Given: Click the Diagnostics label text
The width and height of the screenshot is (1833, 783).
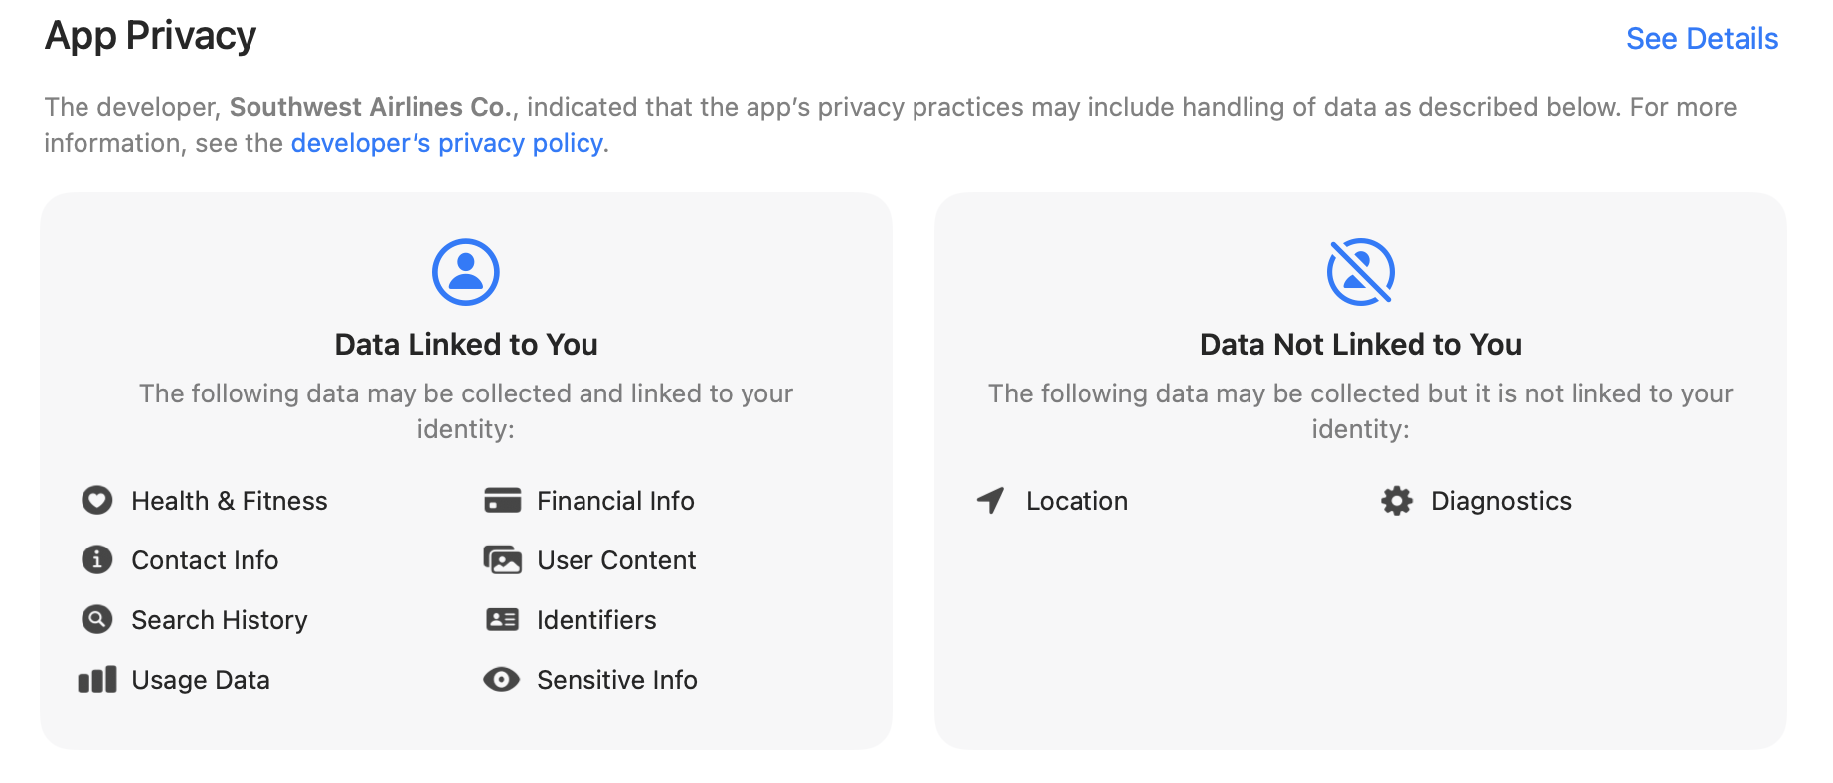Looking at the screenshot, I should coord(1501,501).
